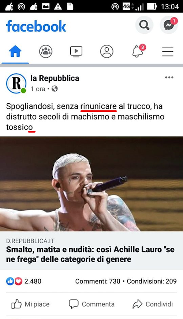Open la Repubblica profile picture
Image resolution: width=183 pixels, height=319 pixels.
click(16, 83)
